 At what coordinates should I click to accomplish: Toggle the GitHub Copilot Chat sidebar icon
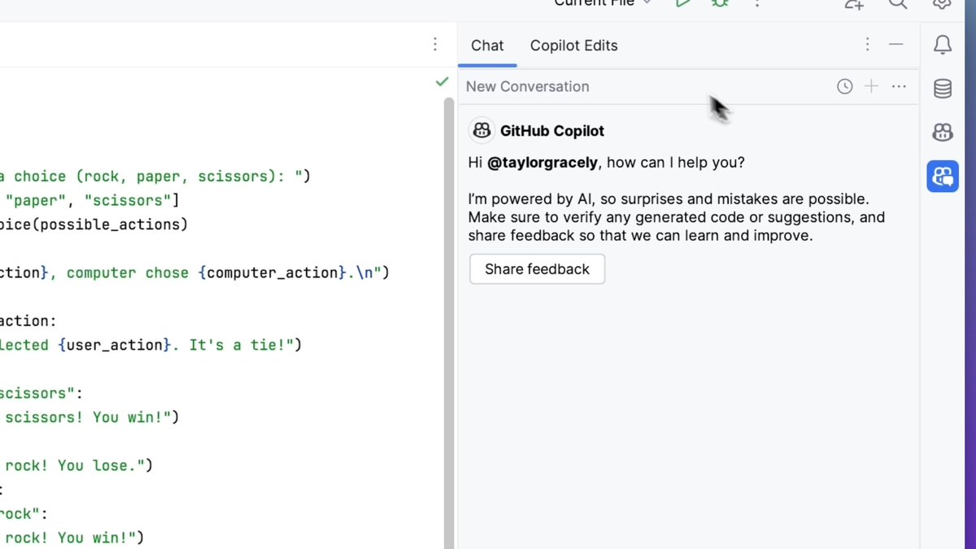[x=943, y=176]
